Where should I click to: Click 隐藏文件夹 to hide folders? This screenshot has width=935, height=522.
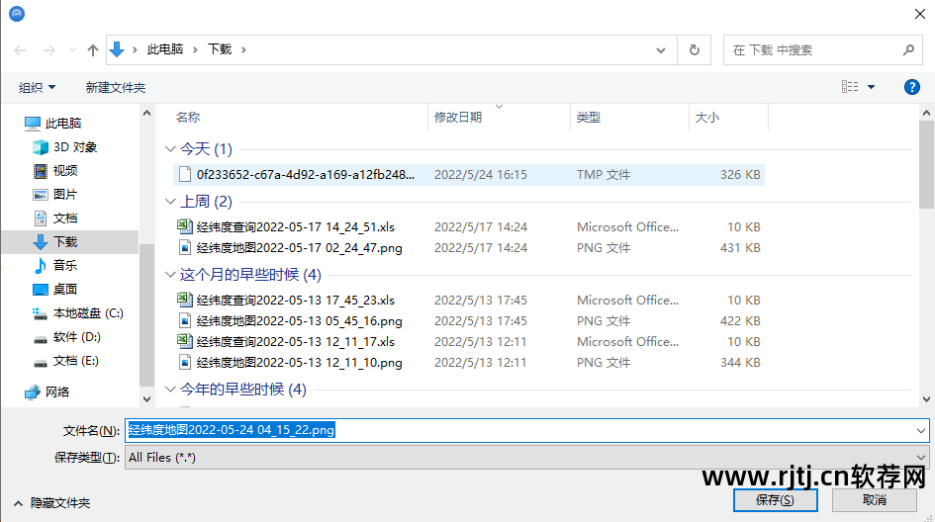click(x=59, y=503)
